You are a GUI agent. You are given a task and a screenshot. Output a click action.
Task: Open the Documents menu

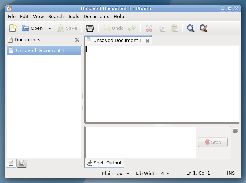pos(96,17)
